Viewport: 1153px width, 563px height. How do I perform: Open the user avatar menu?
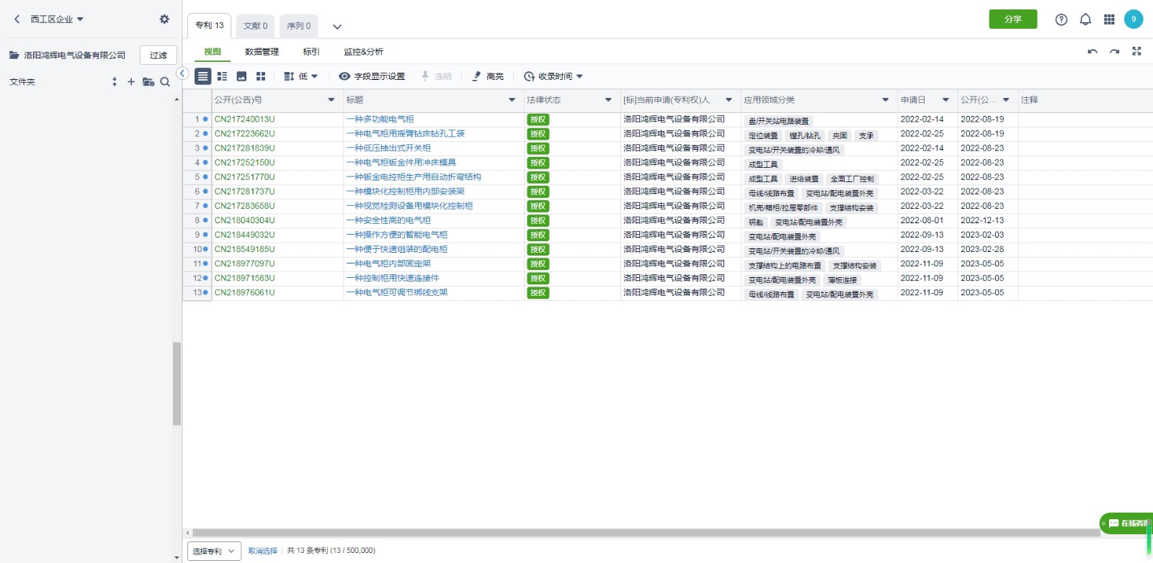[x=1134, y=19]
